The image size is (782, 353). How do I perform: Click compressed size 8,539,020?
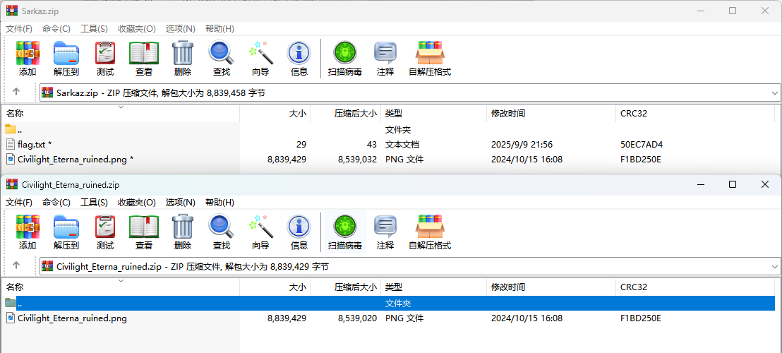pos(357,318)
